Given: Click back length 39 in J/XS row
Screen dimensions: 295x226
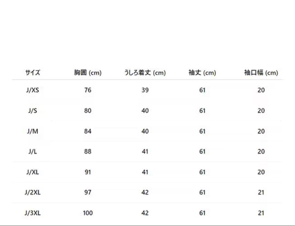Looking at the screenshot, I should [145, 90].
